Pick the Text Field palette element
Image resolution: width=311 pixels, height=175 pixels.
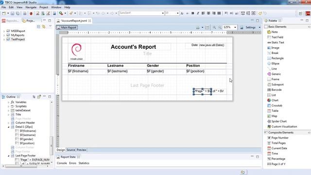pyautogui.click(x=276, y=37)
